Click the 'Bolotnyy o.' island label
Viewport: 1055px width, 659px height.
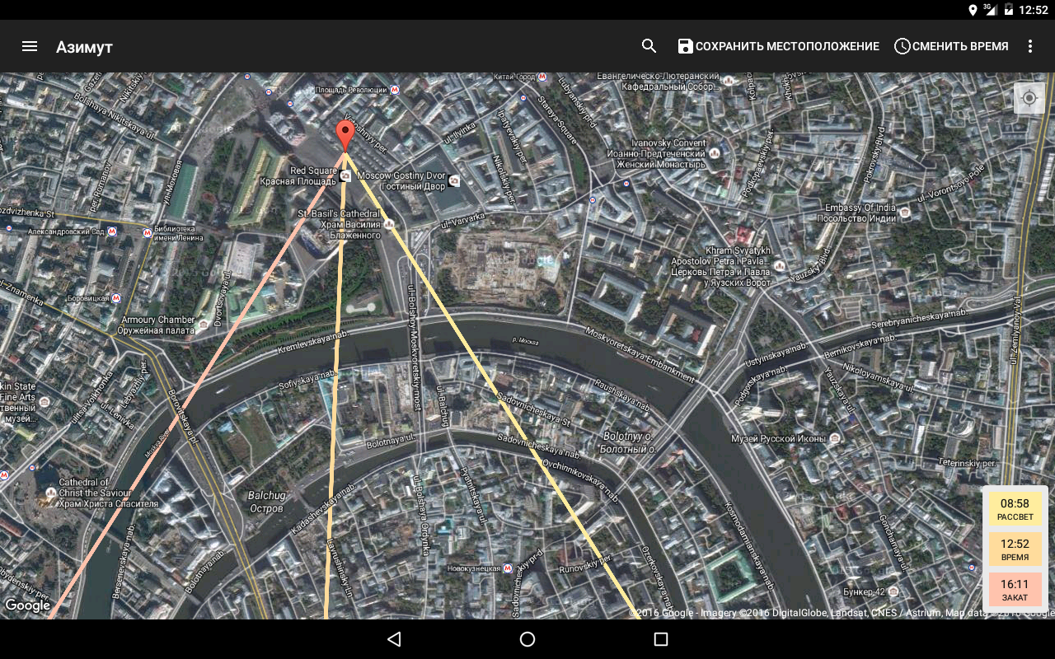(x=628, y=436)
